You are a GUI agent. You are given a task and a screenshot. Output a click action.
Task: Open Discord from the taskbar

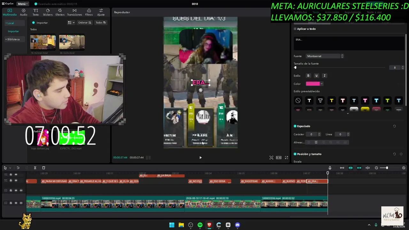coord(237,225)
